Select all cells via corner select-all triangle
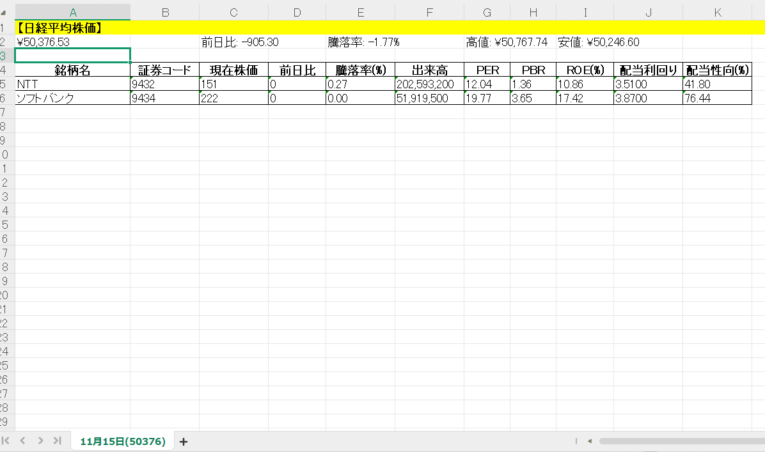This screenshot has width=765, height=452. click(x=5, y=12)
